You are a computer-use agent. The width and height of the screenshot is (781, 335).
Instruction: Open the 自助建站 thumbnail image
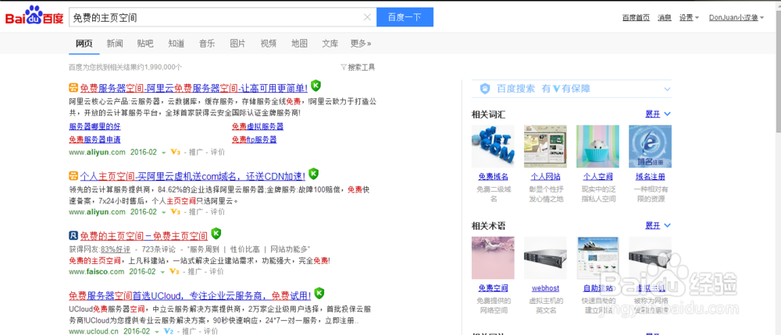click(597, 257)
